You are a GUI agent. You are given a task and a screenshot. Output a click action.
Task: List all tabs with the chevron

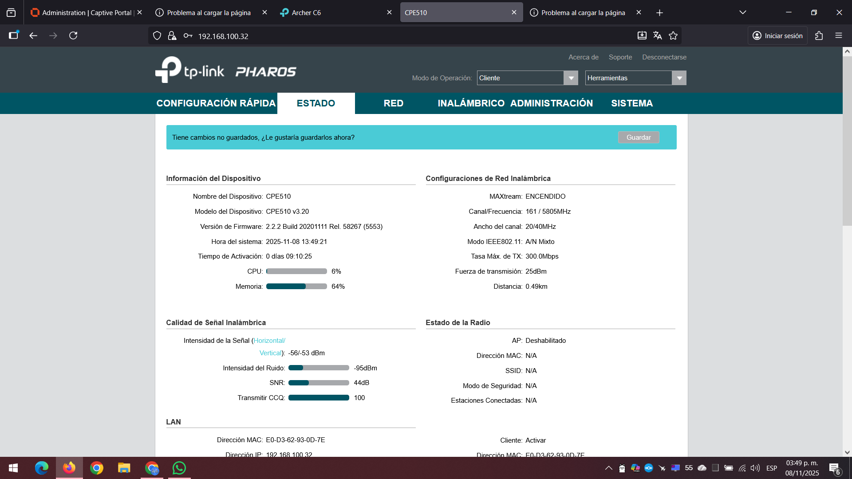pos(743,12)
